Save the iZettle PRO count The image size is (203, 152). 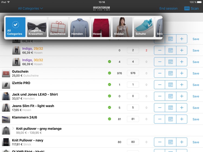[196, 85]
